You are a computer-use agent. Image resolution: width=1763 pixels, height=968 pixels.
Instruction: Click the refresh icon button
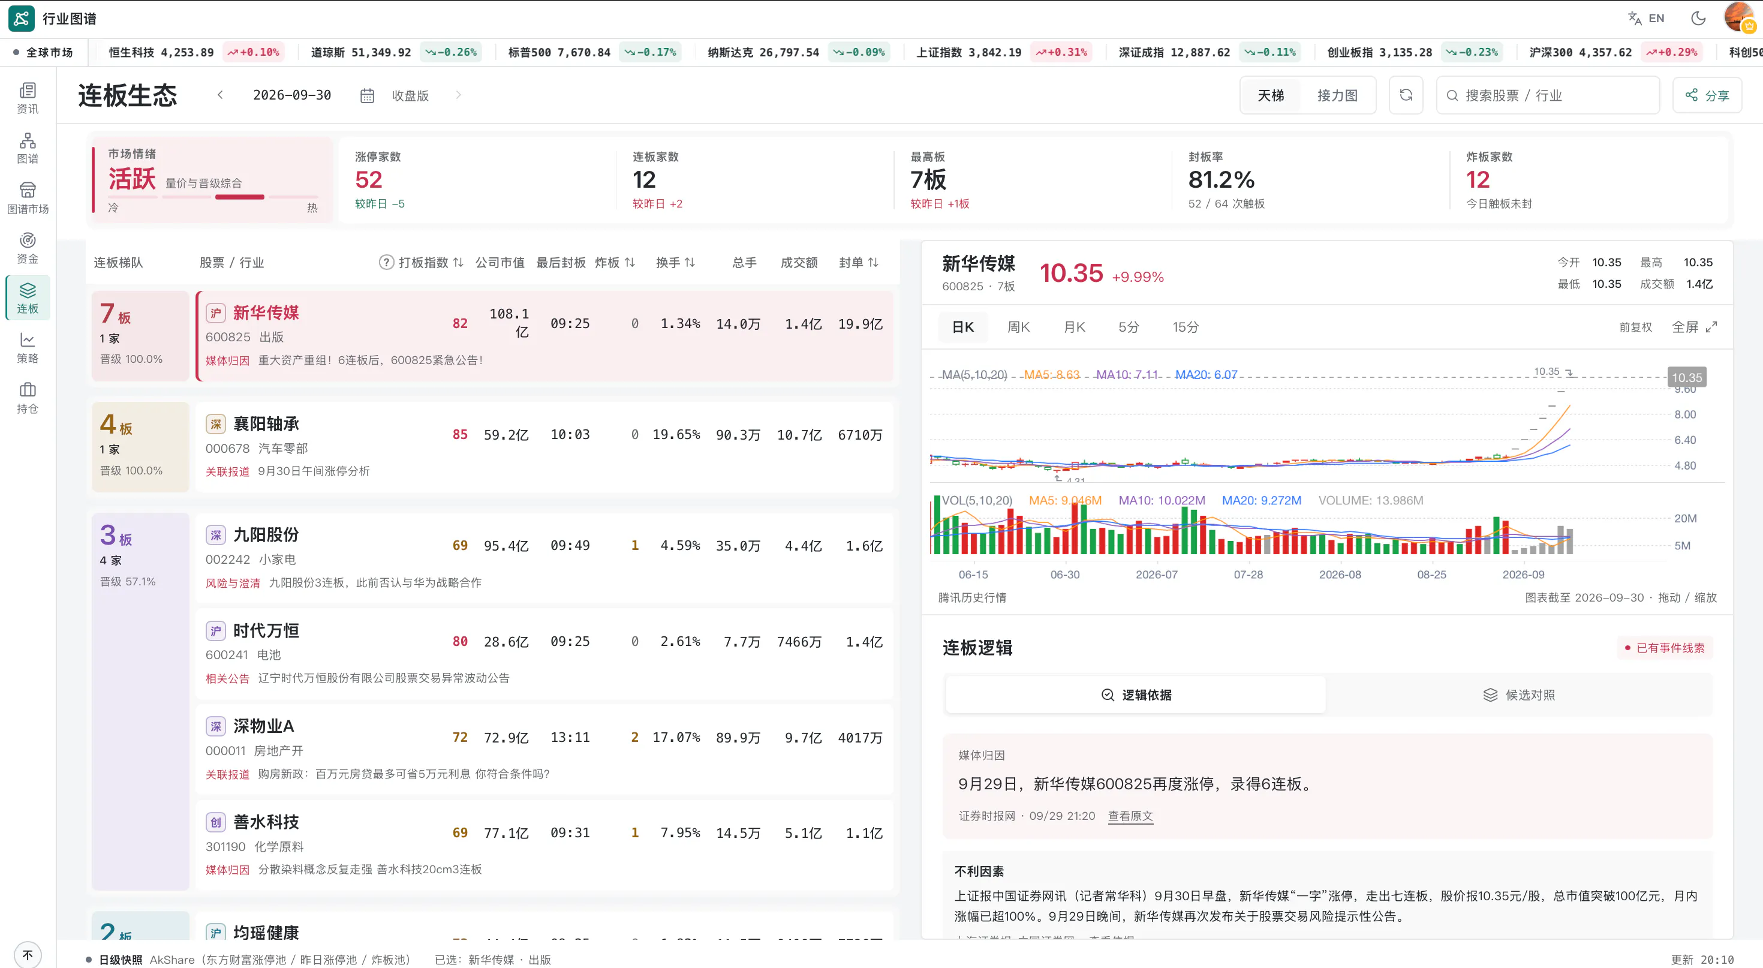1406,95
